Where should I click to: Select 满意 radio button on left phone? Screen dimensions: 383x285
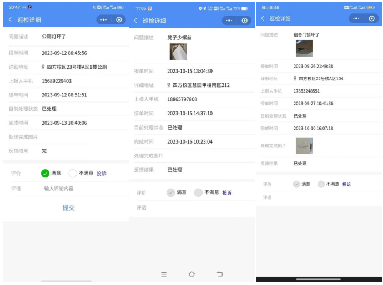(46, 173)
